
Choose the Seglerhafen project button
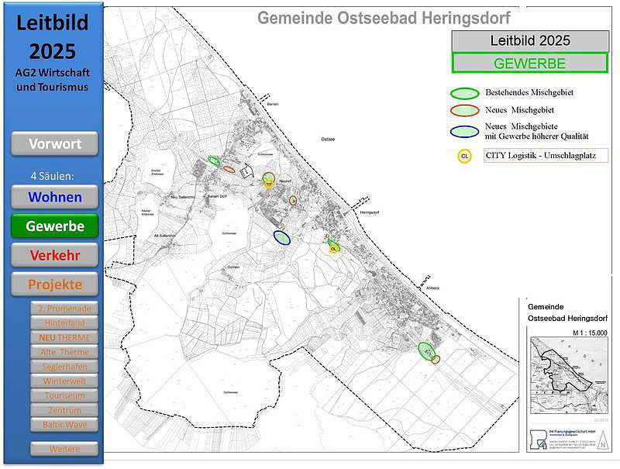(64, 367)
